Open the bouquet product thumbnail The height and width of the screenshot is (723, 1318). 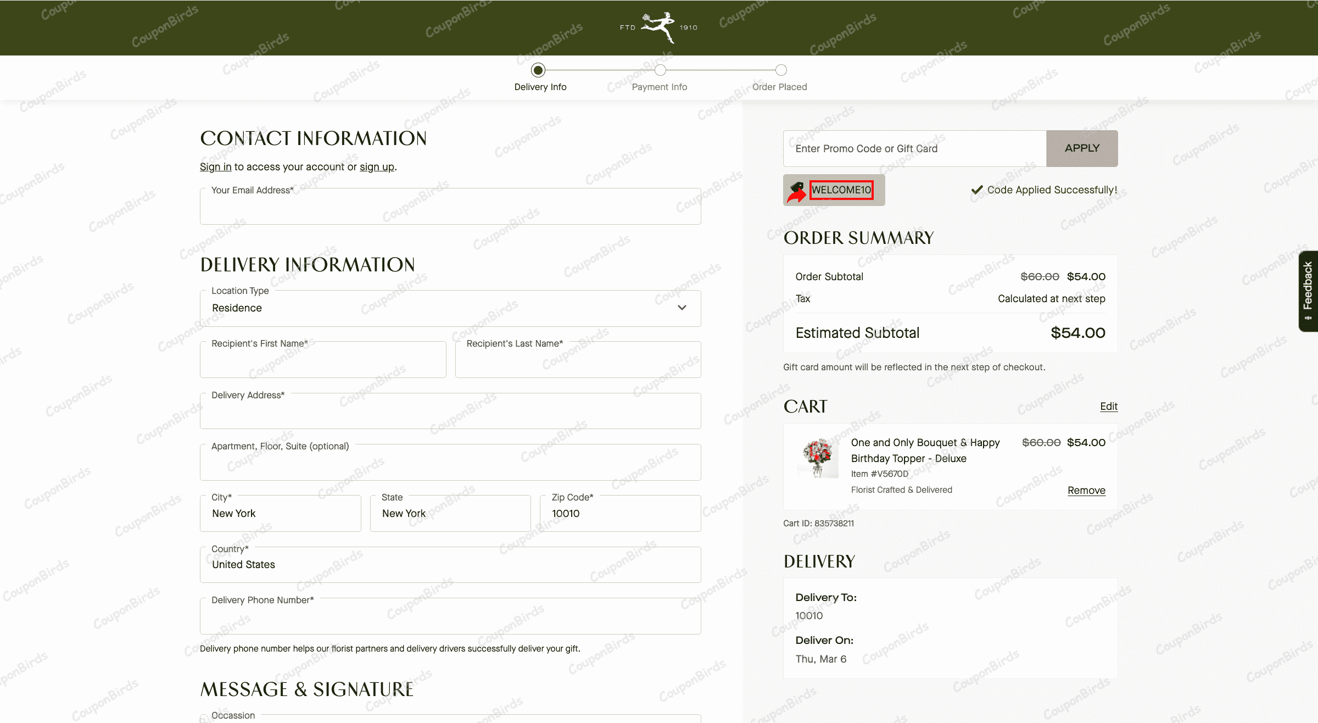818,458
